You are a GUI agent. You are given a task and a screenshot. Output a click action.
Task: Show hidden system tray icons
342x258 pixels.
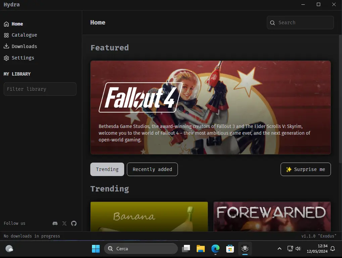pos(279,249)
